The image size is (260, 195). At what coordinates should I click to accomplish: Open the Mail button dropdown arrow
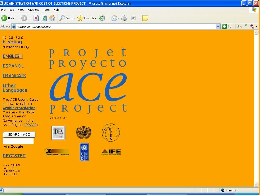pos(118,18)
